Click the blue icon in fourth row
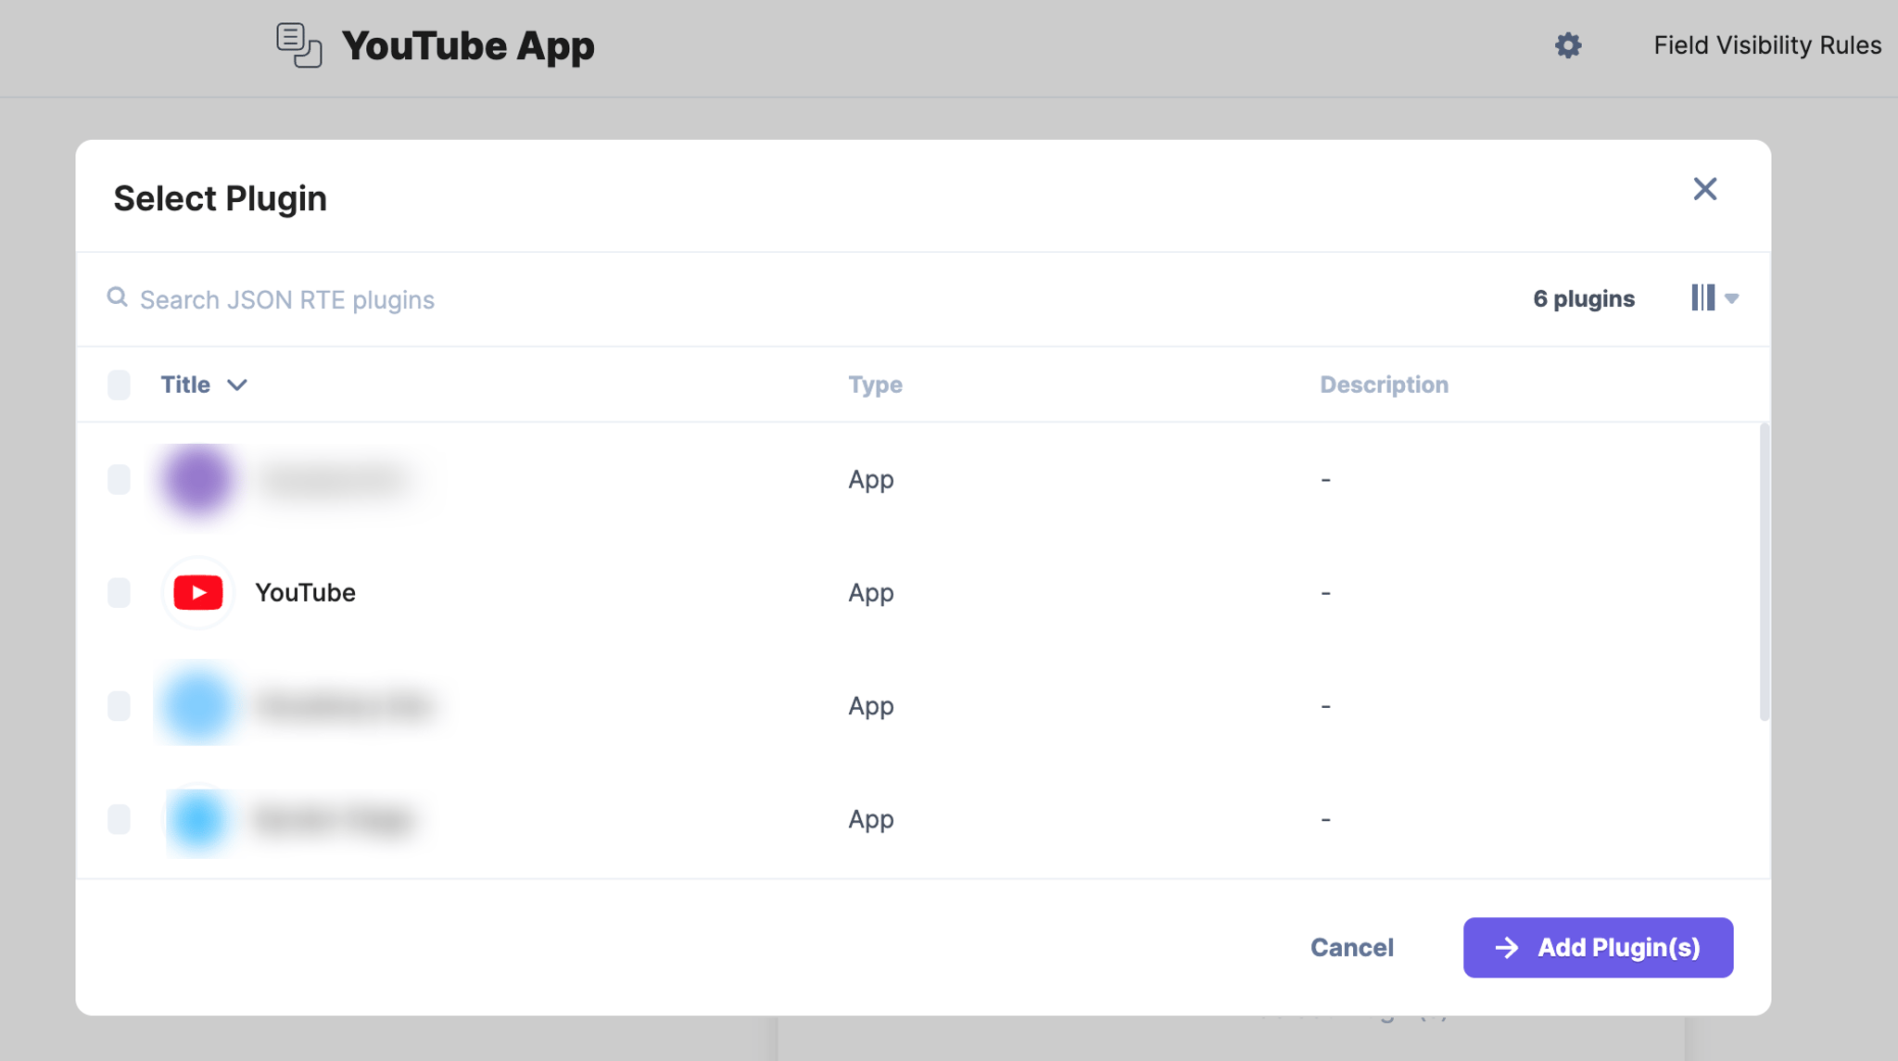The width and height of the screenshot is (1898, 1061). (x=196, y=819)
